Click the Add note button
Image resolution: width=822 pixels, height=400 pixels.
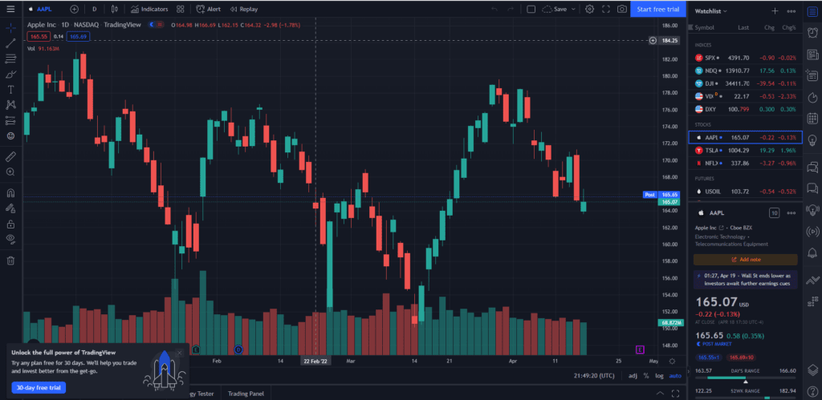pyautogui.click(x=745, y=260)
